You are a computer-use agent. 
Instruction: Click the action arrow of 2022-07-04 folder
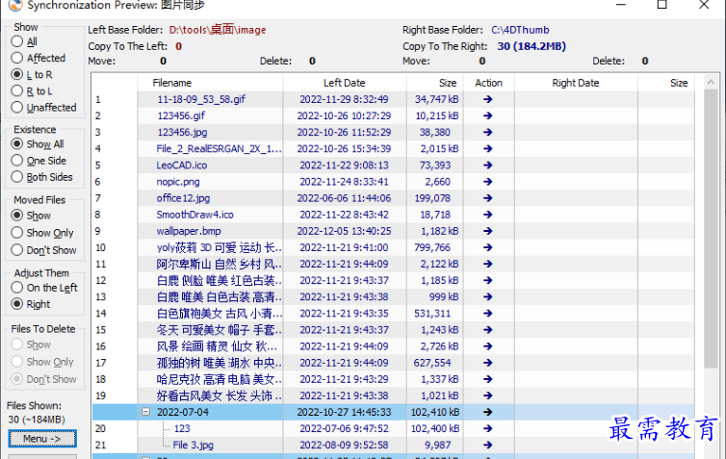(x=488, y=412)
